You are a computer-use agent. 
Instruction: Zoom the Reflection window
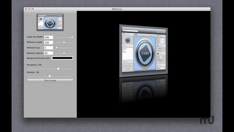[x=33, y=9]
